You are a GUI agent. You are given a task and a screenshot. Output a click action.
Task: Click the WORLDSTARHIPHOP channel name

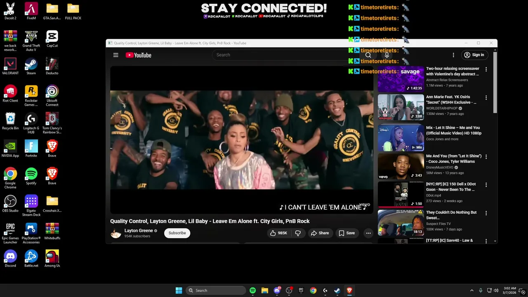[442, 108]
